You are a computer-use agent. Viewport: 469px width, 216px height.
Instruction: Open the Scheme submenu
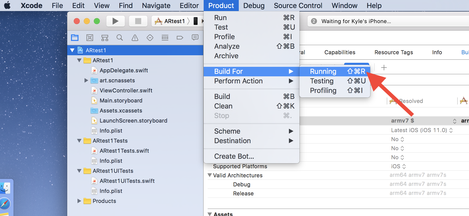tap(252, 131)
